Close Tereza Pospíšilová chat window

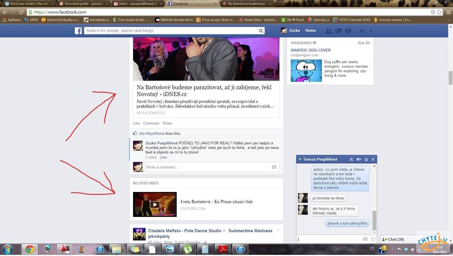coord(373,160)
